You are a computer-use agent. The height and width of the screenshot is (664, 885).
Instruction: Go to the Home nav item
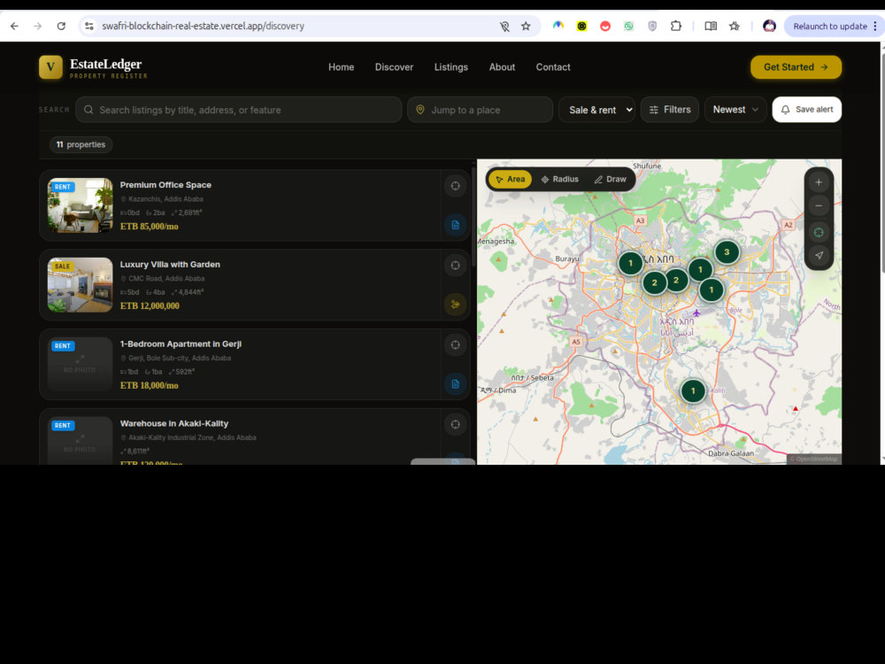point(342,67)
